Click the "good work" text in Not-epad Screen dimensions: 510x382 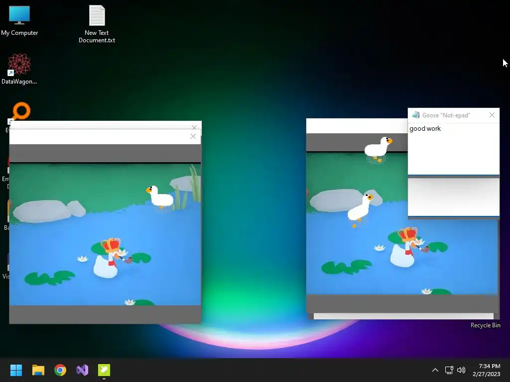[x=425, y=129]
